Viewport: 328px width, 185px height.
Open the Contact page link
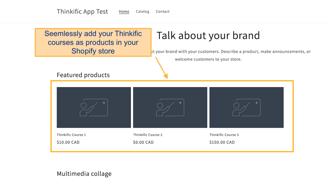163,12
